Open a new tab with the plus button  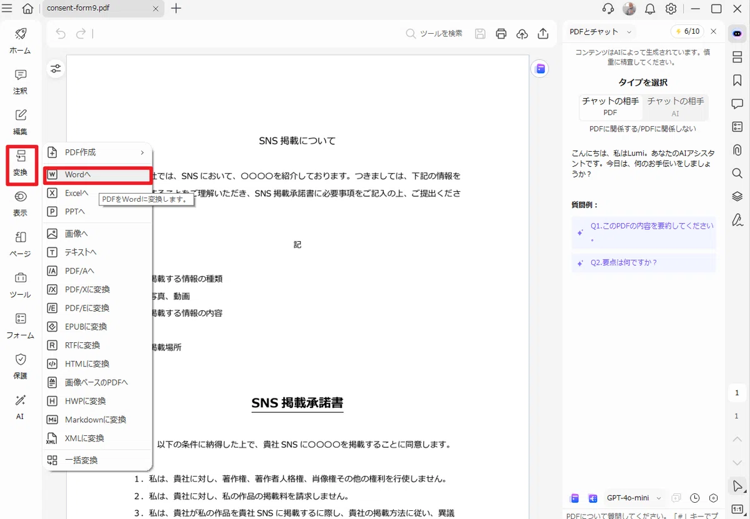pyautogui.click(x=176, y=8)
